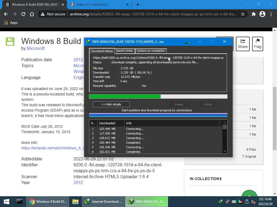Click the Cancel button in download dialog
The height and width of the screenshot is (207, 277).
click(208, 104)
